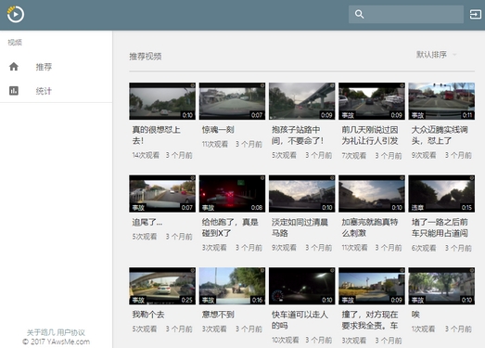This screenshot has height=348, width=485.
Task: Click the title 惊魂一刻
Action: click(218, 129)
